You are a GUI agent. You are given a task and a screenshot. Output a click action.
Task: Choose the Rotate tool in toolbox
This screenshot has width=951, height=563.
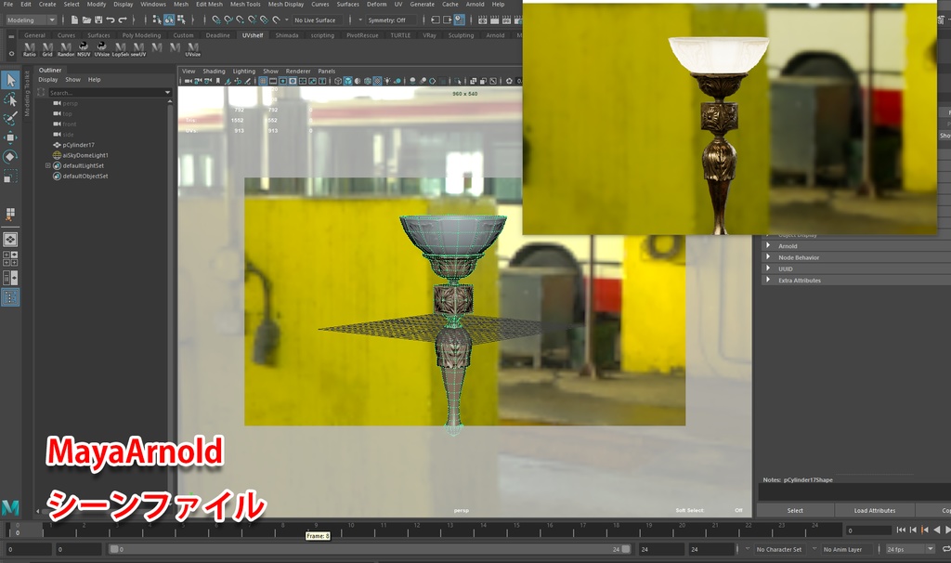10,157
